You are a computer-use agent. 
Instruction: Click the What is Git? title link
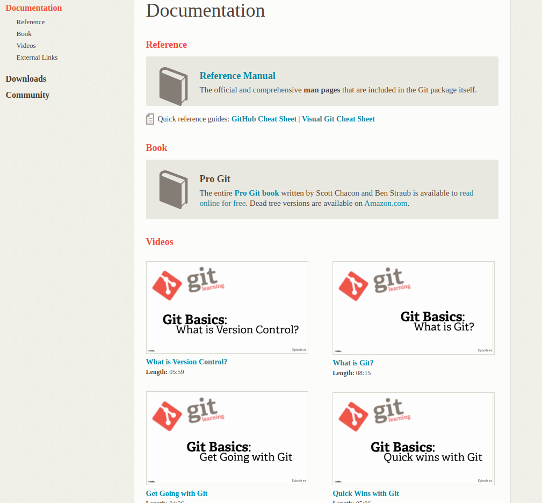click(353, 363)
